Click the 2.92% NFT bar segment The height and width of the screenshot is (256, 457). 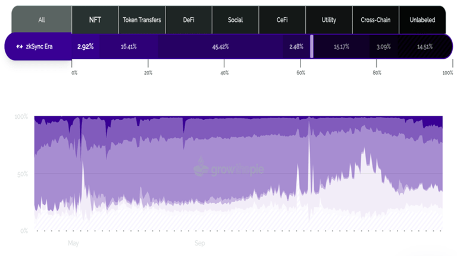coord(86,46)
